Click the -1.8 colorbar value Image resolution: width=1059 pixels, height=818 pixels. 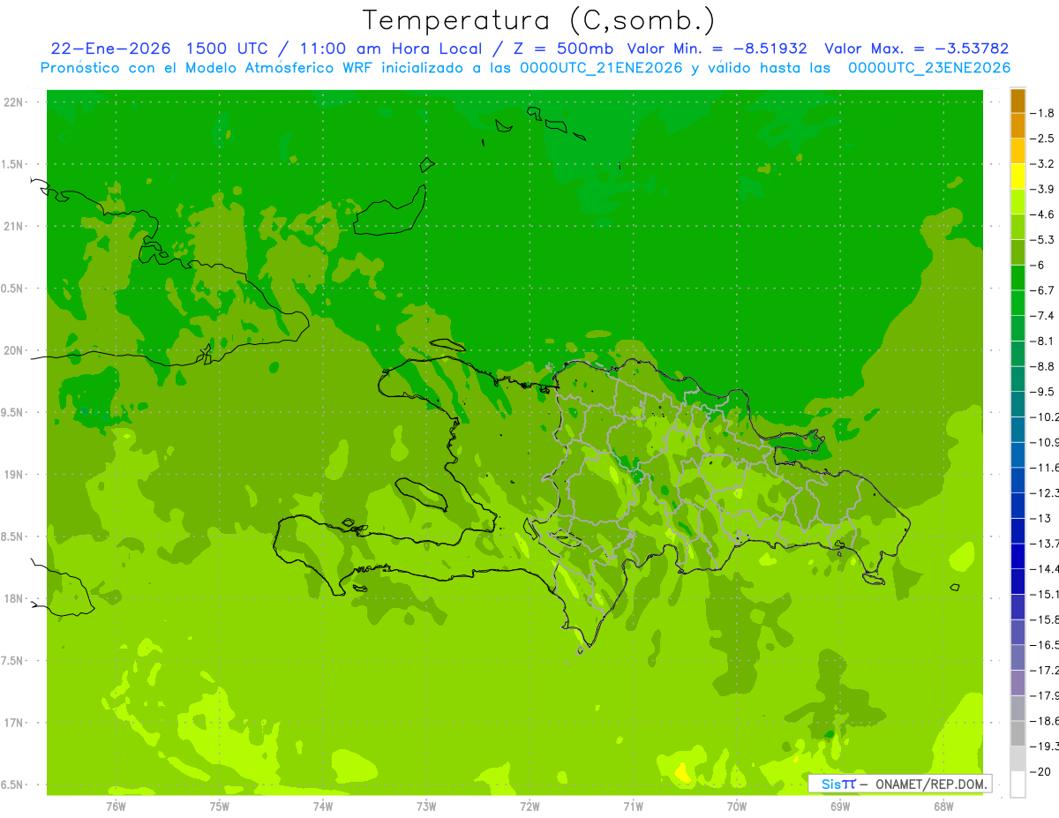1042,113
